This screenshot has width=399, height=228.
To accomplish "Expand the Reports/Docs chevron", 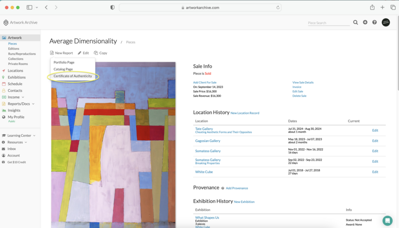I will 33,104.
